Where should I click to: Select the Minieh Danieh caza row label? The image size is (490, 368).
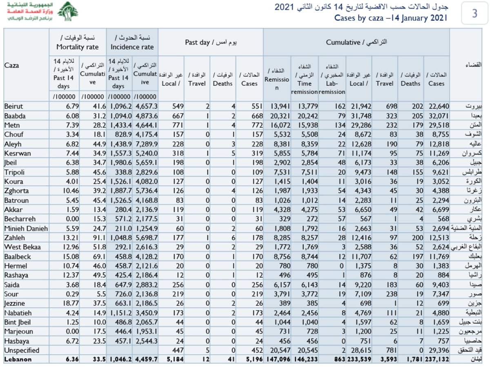tap(26, 228)
